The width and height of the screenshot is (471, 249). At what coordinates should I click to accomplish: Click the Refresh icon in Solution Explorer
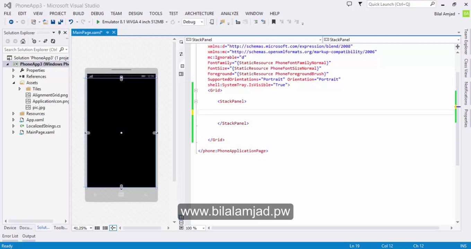tap(53, 41)
